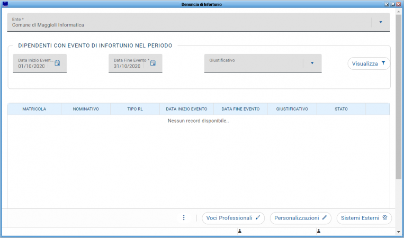Sort by NOMINATIVO column header
The width and height of the screenshot is (404, 238).
(86, 109)
